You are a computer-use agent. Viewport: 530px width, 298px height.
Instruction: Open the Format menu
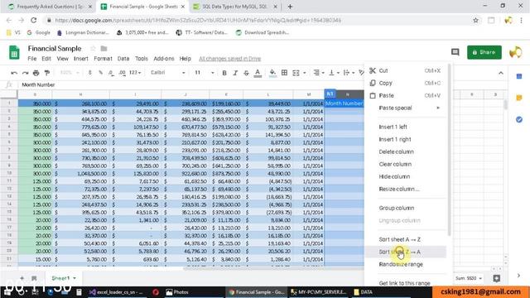103,59
